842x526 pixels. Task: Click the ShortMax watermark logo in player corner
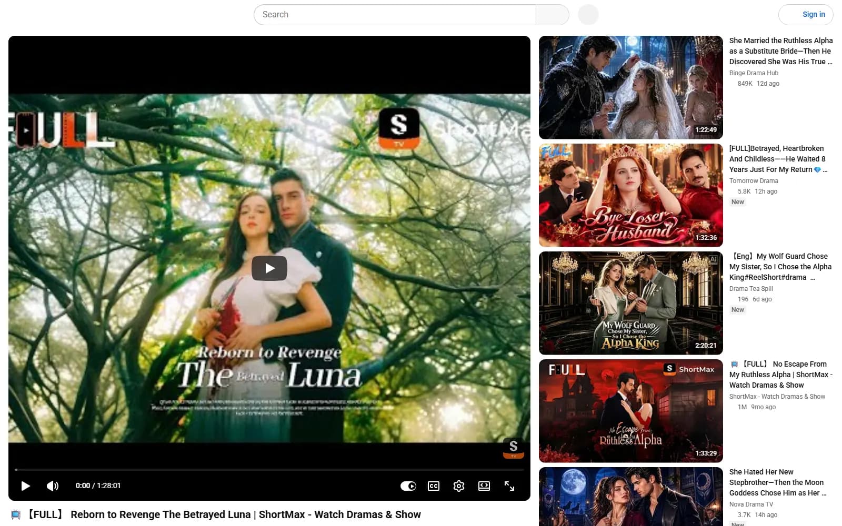513,448
